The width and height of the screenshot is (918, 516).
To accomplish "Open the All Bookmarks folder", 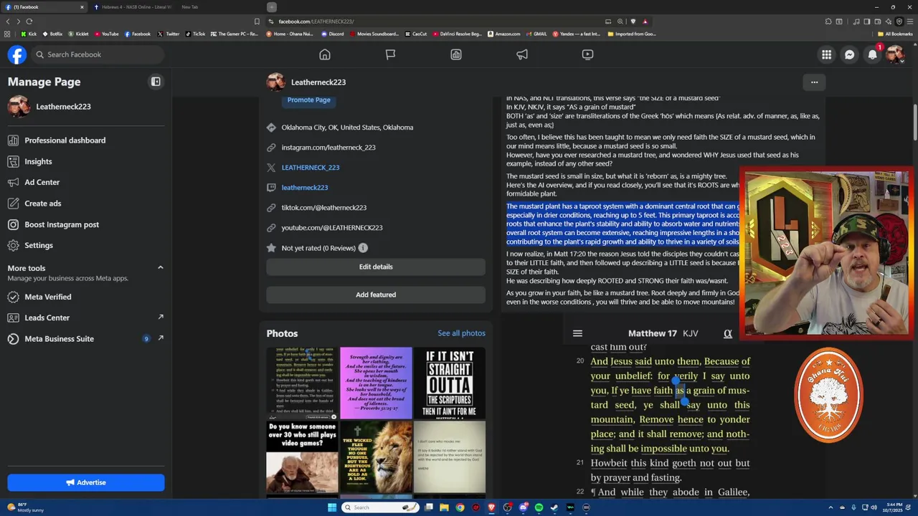I will point(895,34).
